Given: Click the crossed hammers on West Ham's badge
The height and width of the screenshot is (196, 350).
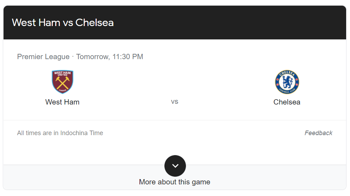Looking at the screenshot, I should 63,83.
